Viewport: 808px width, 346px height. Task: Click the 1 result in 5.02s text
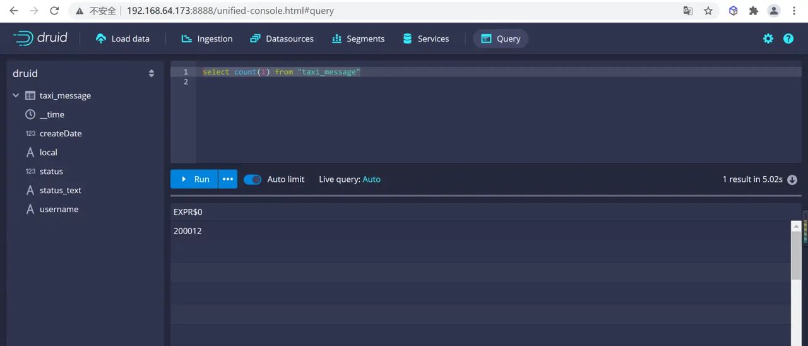coord(752,179)
